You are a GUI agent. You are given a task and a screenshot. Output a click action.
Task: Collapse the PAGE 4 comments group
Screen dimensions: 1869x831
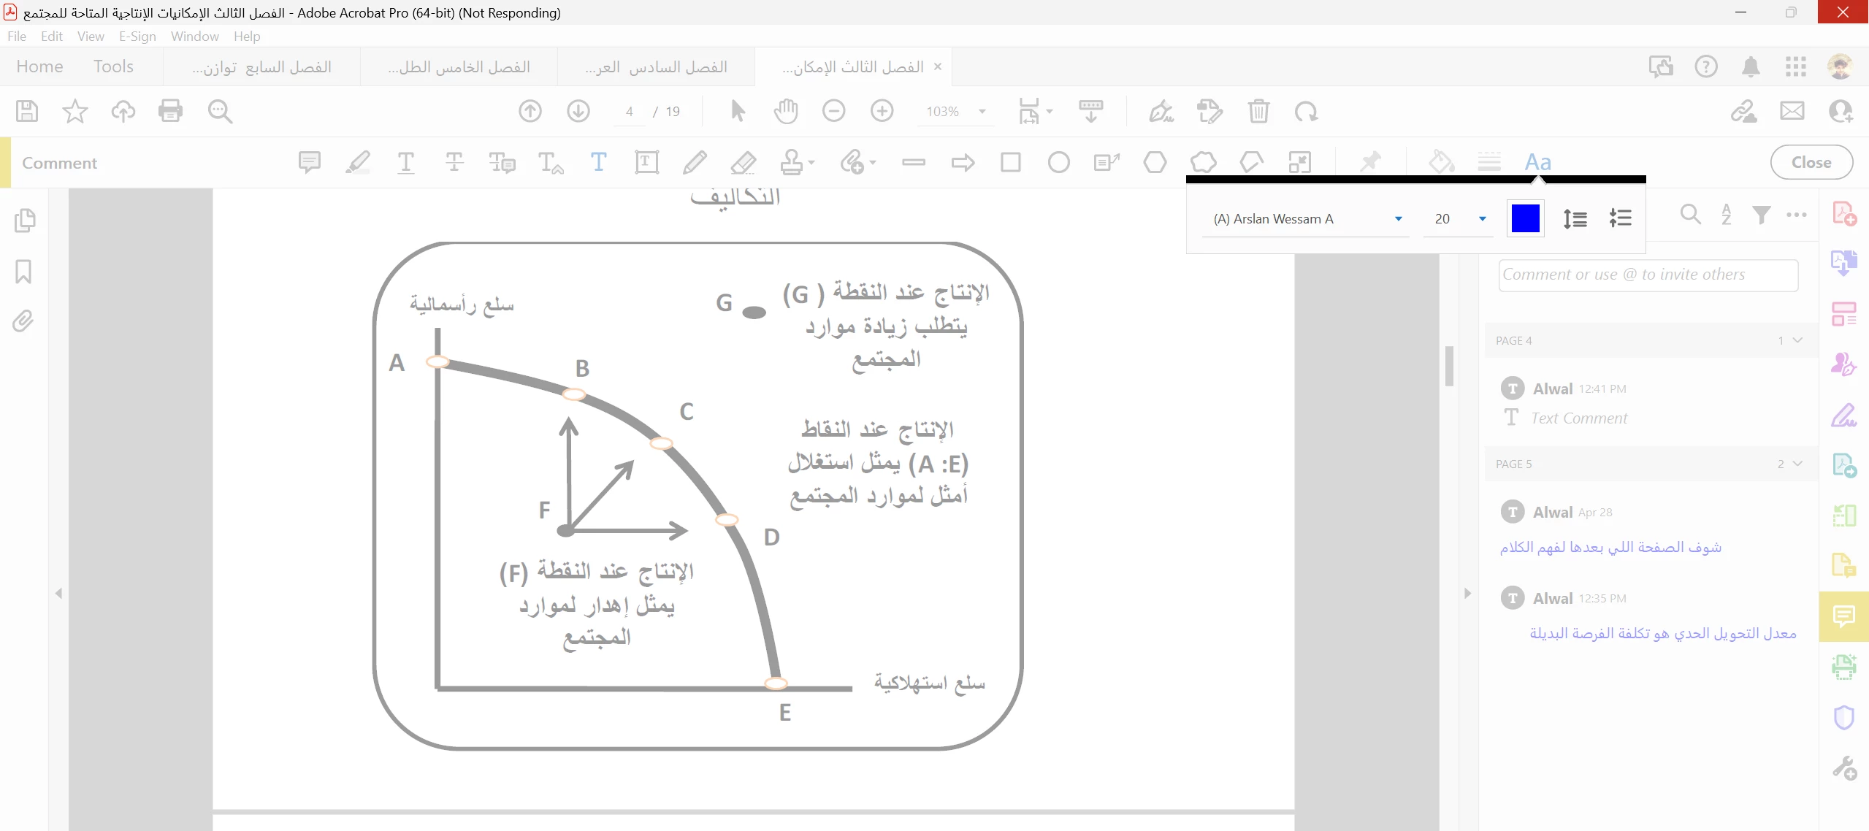1797,340
